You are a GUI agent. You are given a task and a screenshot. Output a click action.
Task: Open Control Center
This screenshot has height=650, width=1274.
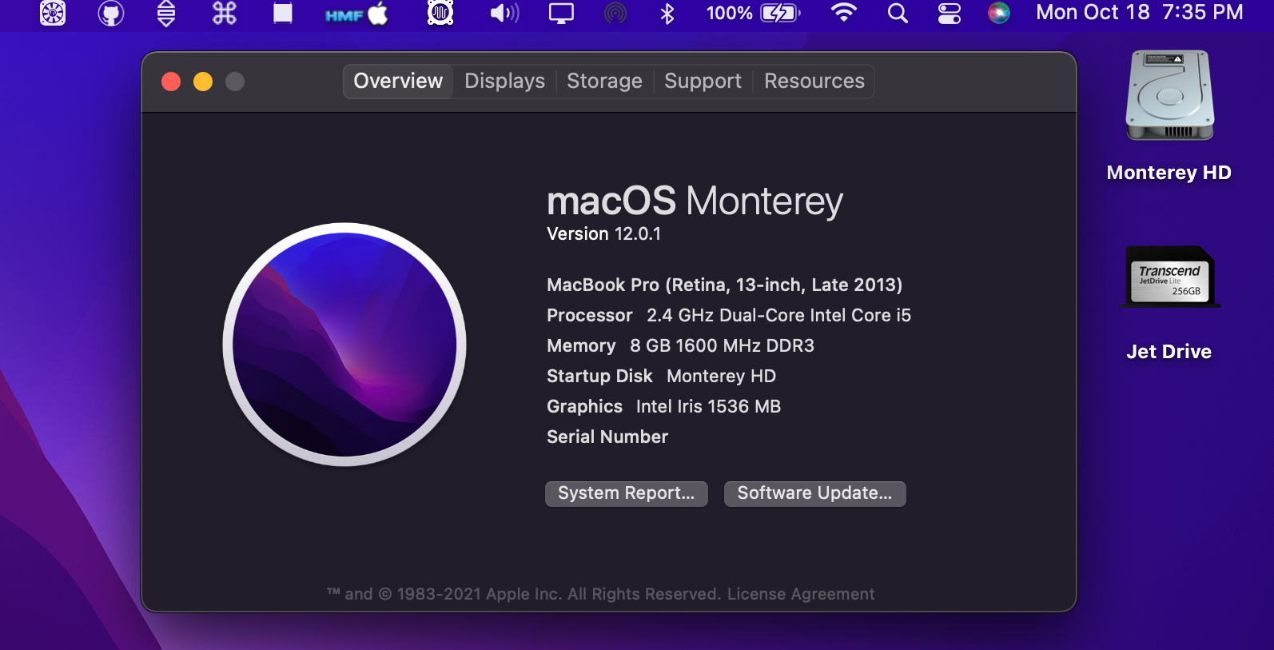[950, 13]
